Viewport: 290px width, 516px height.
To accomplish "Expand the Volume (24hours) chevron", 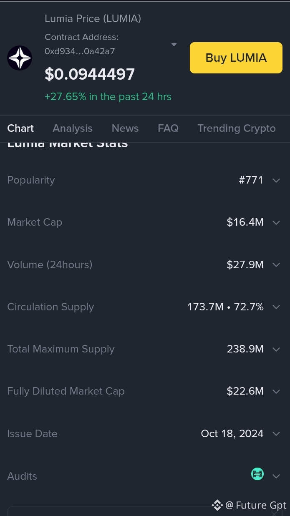I will [x=276, y=265].
